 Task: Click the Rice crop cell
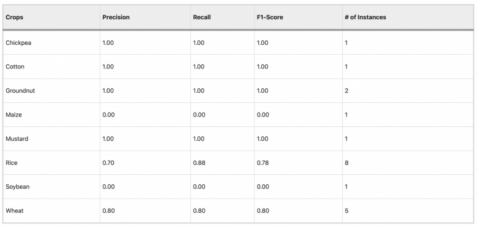12,163
